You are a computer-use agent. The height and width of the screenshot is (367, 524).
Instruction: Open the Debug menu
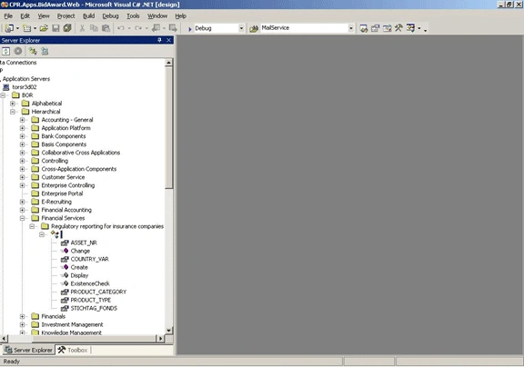click(110, 16)
